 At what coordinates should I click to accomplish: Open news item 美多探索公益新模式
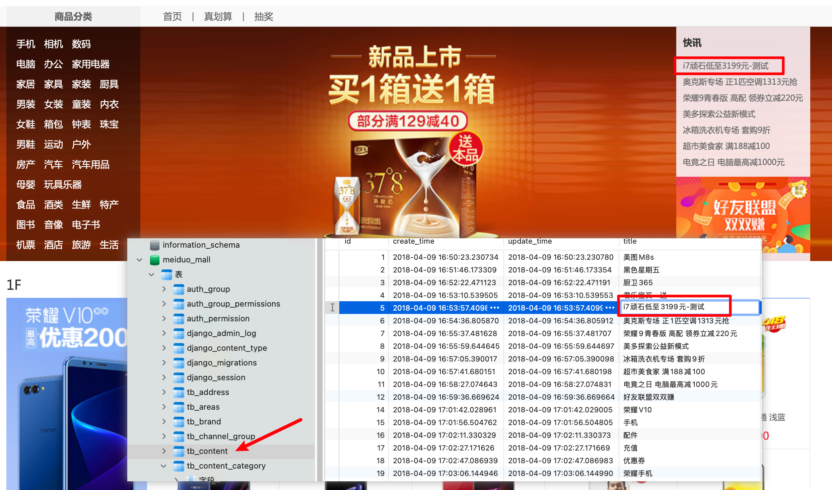pos(719,114)
